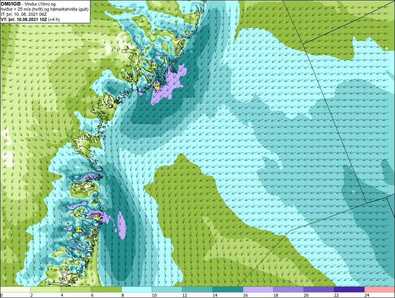This screenshot has height=298, width=395.
Task: Click the yellow 26 gust label nearest the 35 label
Action: pos(79,230)
